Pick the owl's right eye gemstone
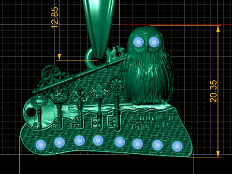The height and width of the screenshot is (174, 232). 154,42
